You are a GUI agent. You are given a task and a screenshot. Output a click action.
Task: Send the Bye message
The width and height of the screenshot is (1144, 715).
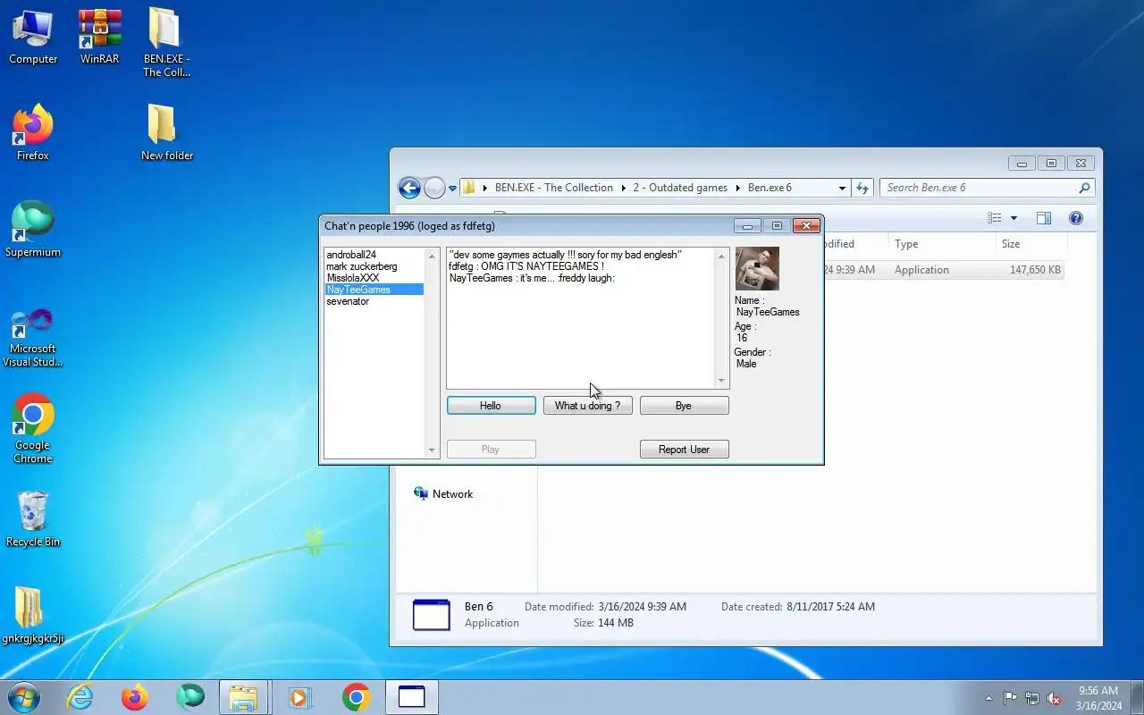pos(684,406)
